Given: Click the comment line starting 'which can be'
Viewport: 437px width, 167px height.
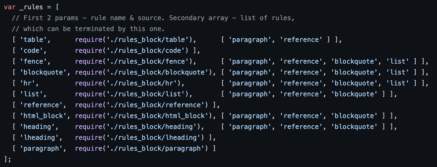Looking at the screenshot, I should point(88,29).
